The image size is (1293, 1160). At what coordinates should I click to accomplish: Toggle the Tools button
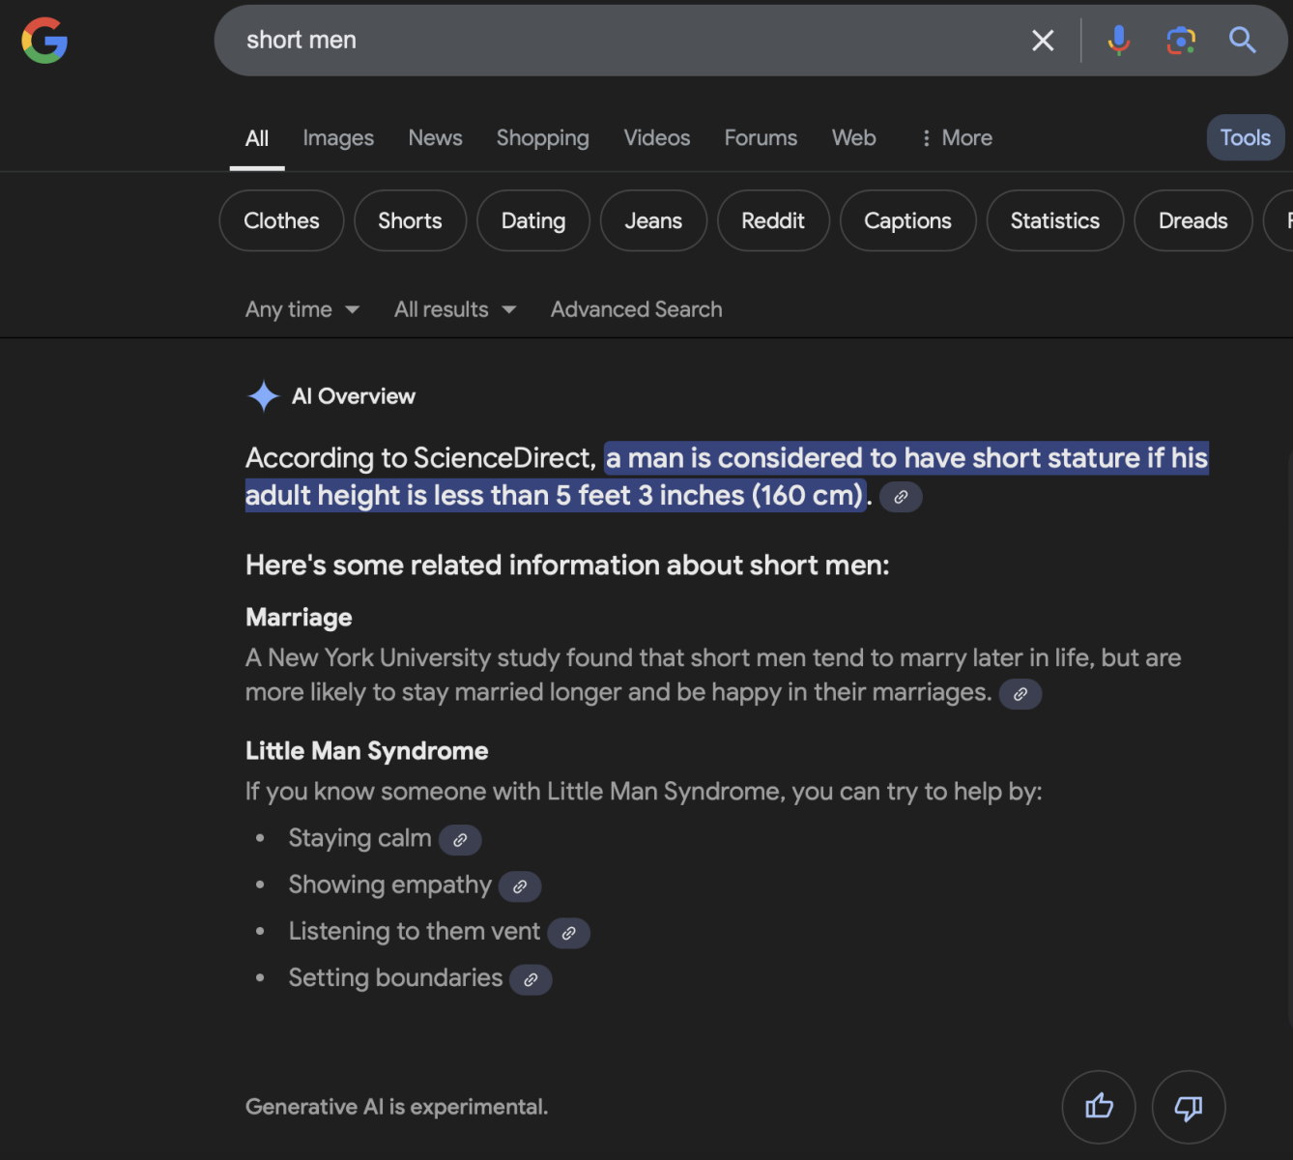(x=1246, y=137)
